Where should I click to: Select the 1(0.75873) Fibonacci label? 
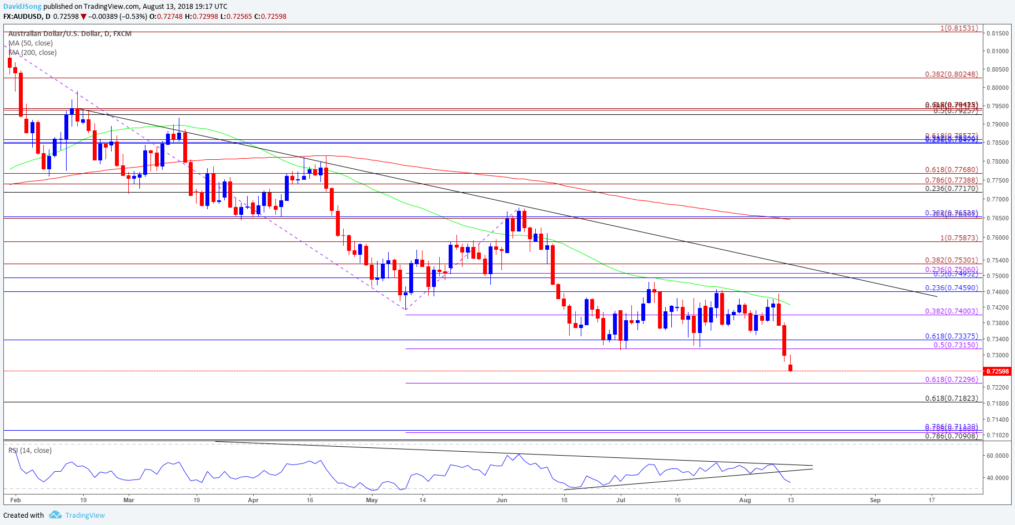(x=959, y=238)
